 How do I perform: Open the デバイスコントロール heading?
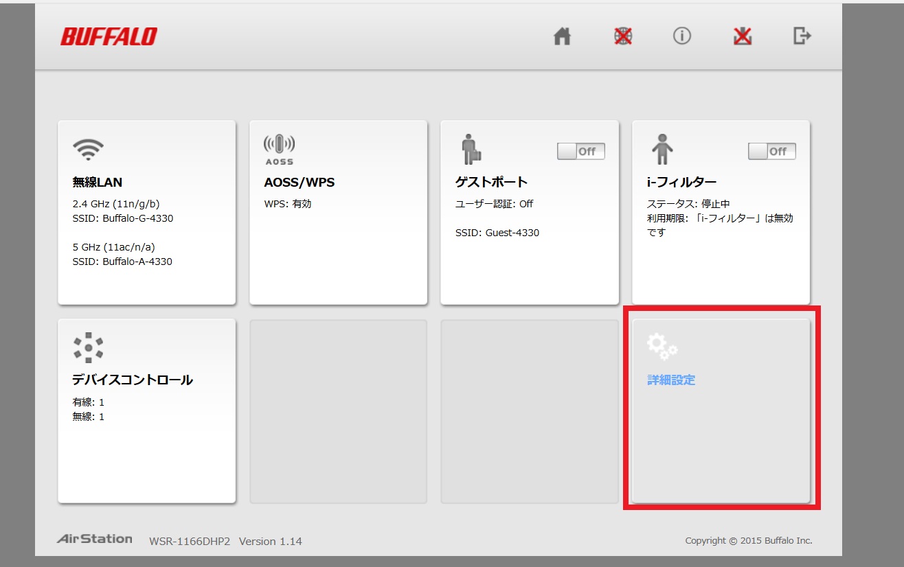133,380
